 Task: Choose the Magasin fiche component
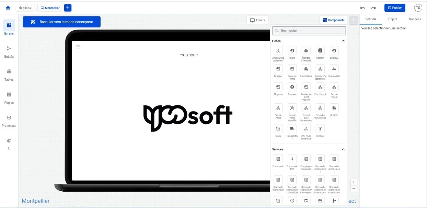pos(278,89)
